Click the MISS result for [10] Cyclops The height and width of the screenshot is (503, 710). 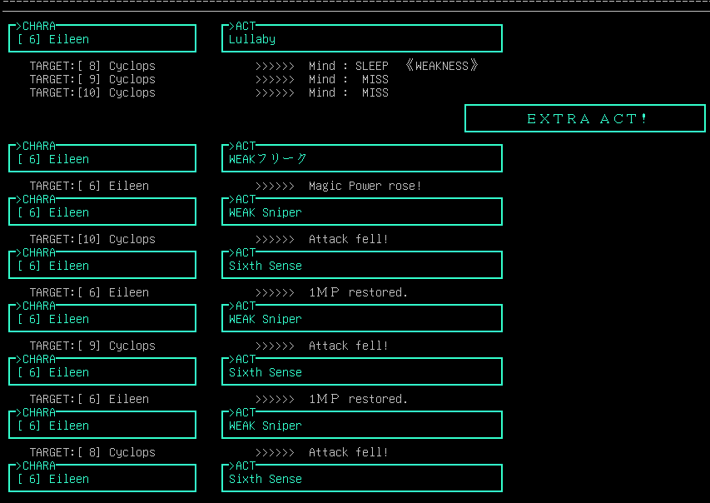click(x=375, y=93)
